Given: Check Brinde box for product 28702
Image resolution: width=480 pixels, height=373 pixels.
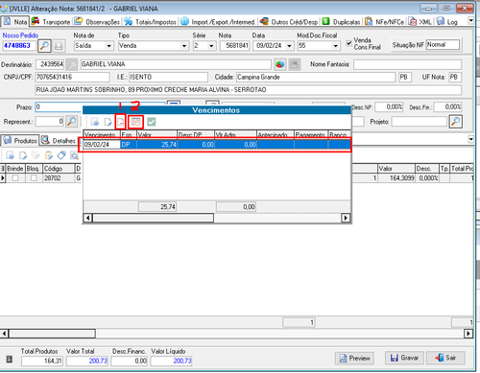Looking at the screenshot, I should pyautogui.click(x=15, y=178).
